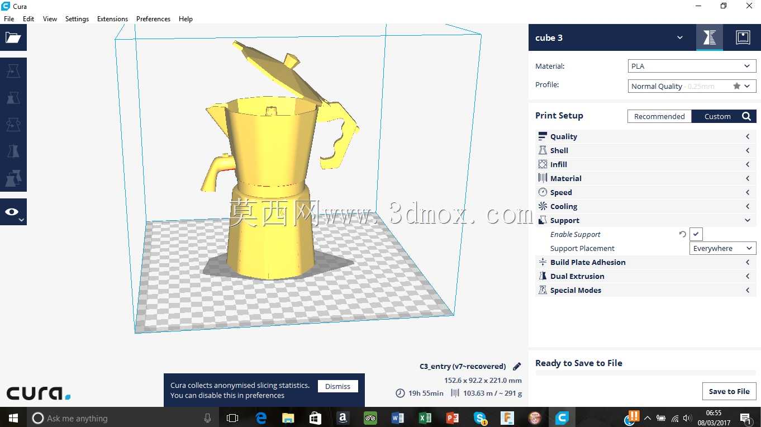This screenshot has height=427, width=761.
Task: Expand the Cooling section chevron
Action: tap(748, 206)
